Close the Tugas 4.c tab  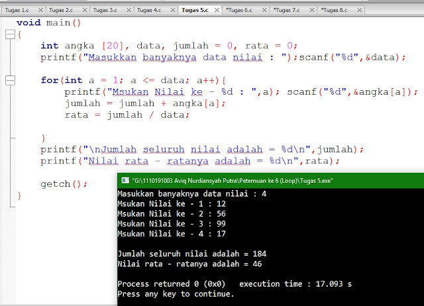pos(173,11)
